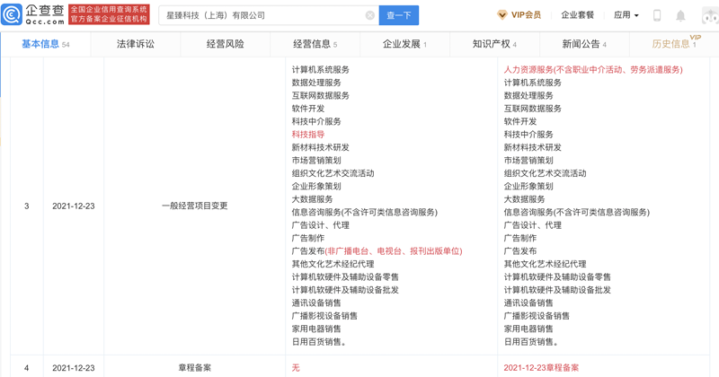
Task: Clear the search box with the X icon
Action: click(x=370, y=15)
